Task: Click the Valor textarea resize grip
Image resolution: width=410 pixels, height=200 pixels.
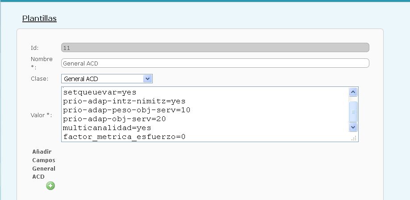Action: click(354, 138)
